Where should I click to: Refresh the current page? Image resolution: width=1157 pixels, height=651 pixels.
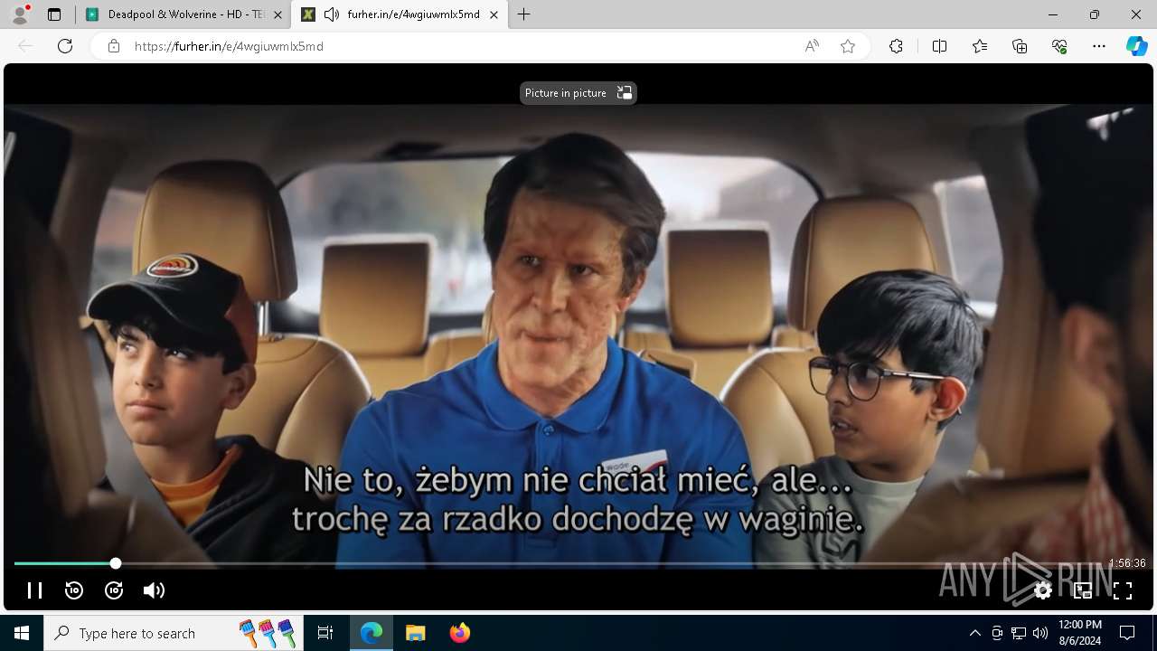point(65,46)
